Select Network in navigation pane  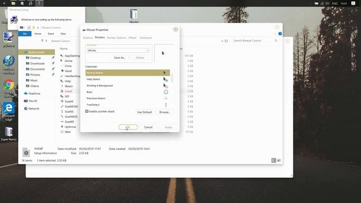coord(34,109)
